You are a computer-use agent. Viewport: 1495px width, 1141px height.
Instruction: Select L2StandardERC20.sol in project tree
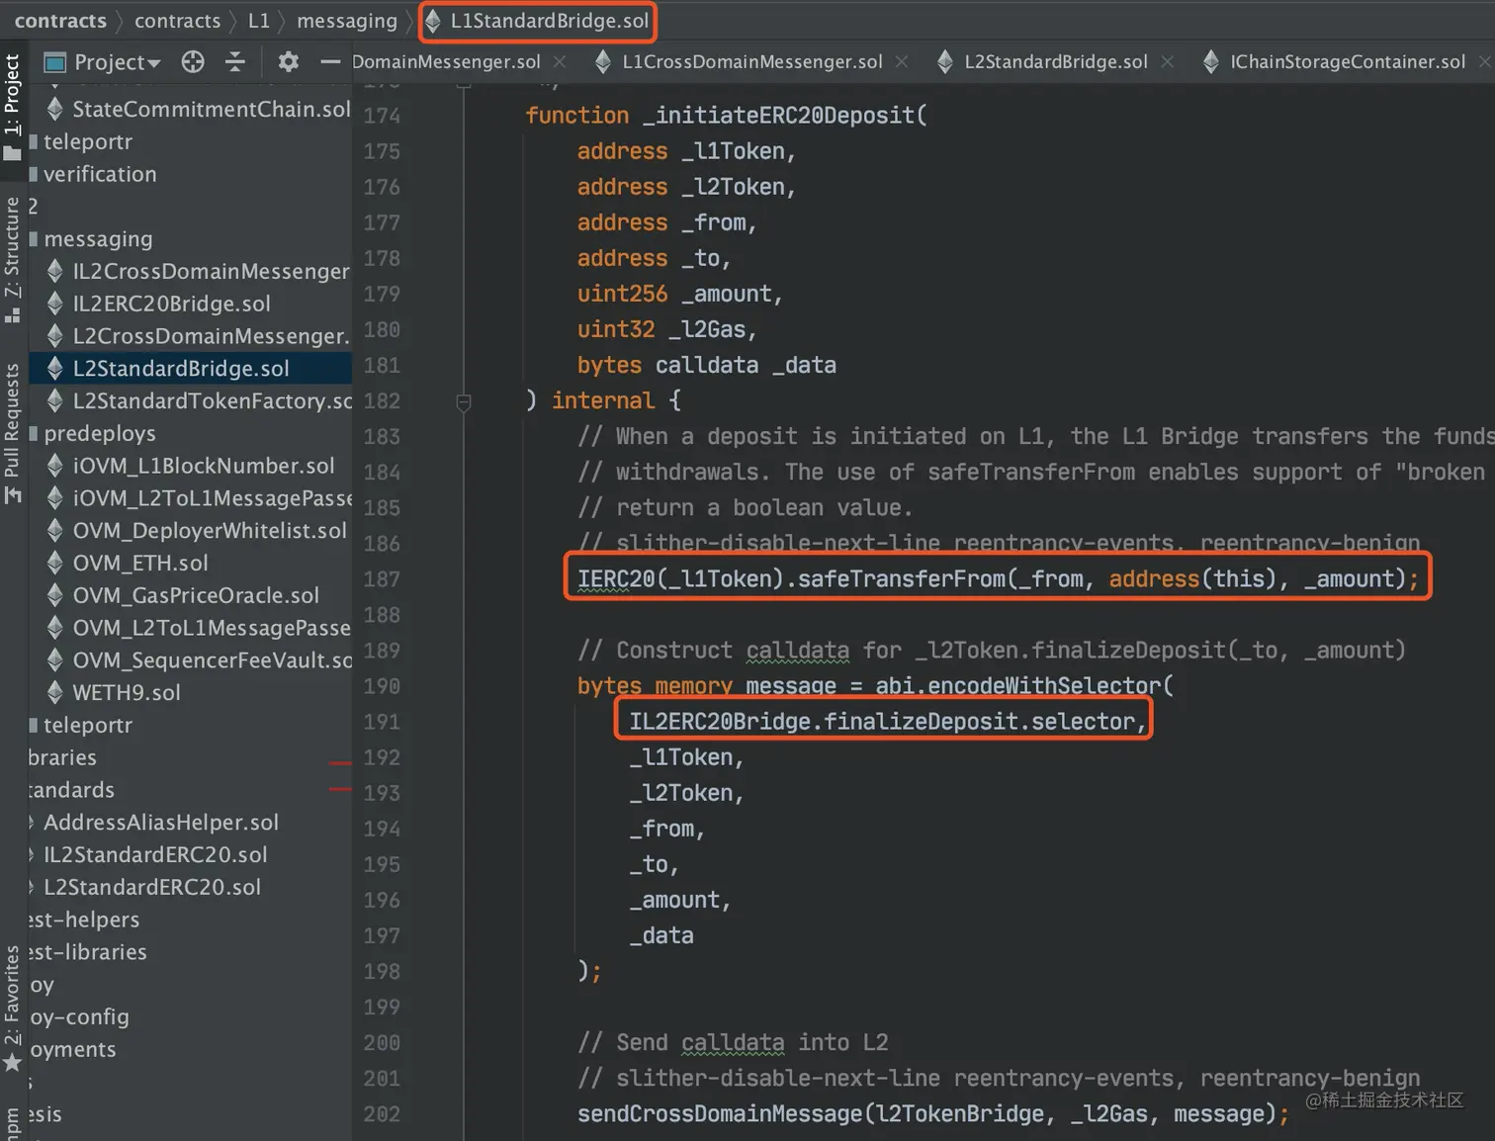(151, 887)
